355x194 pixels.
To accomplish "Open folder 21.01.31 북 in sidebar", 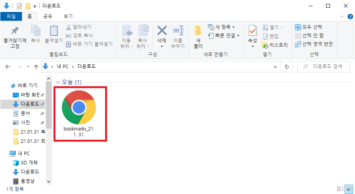I will click(x=29, y=132).
